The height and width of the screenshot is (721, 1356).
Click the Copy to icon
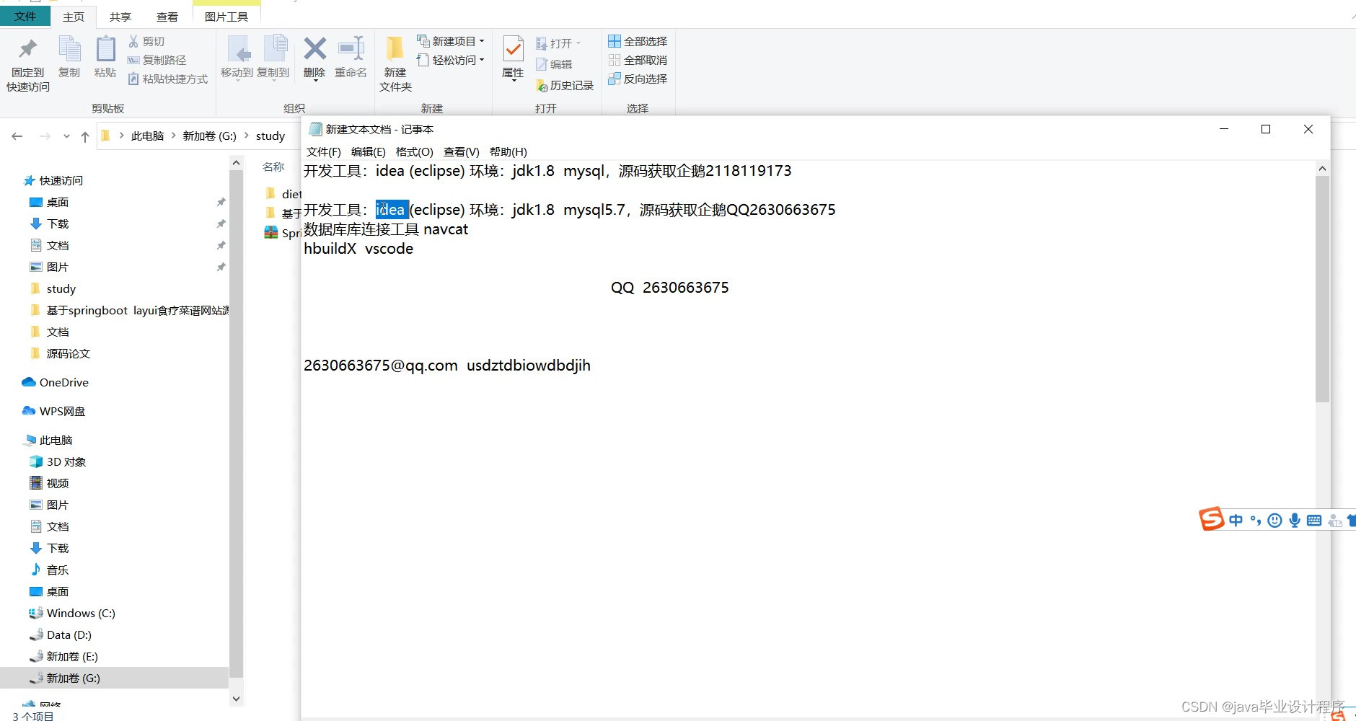tap(273, 56)
